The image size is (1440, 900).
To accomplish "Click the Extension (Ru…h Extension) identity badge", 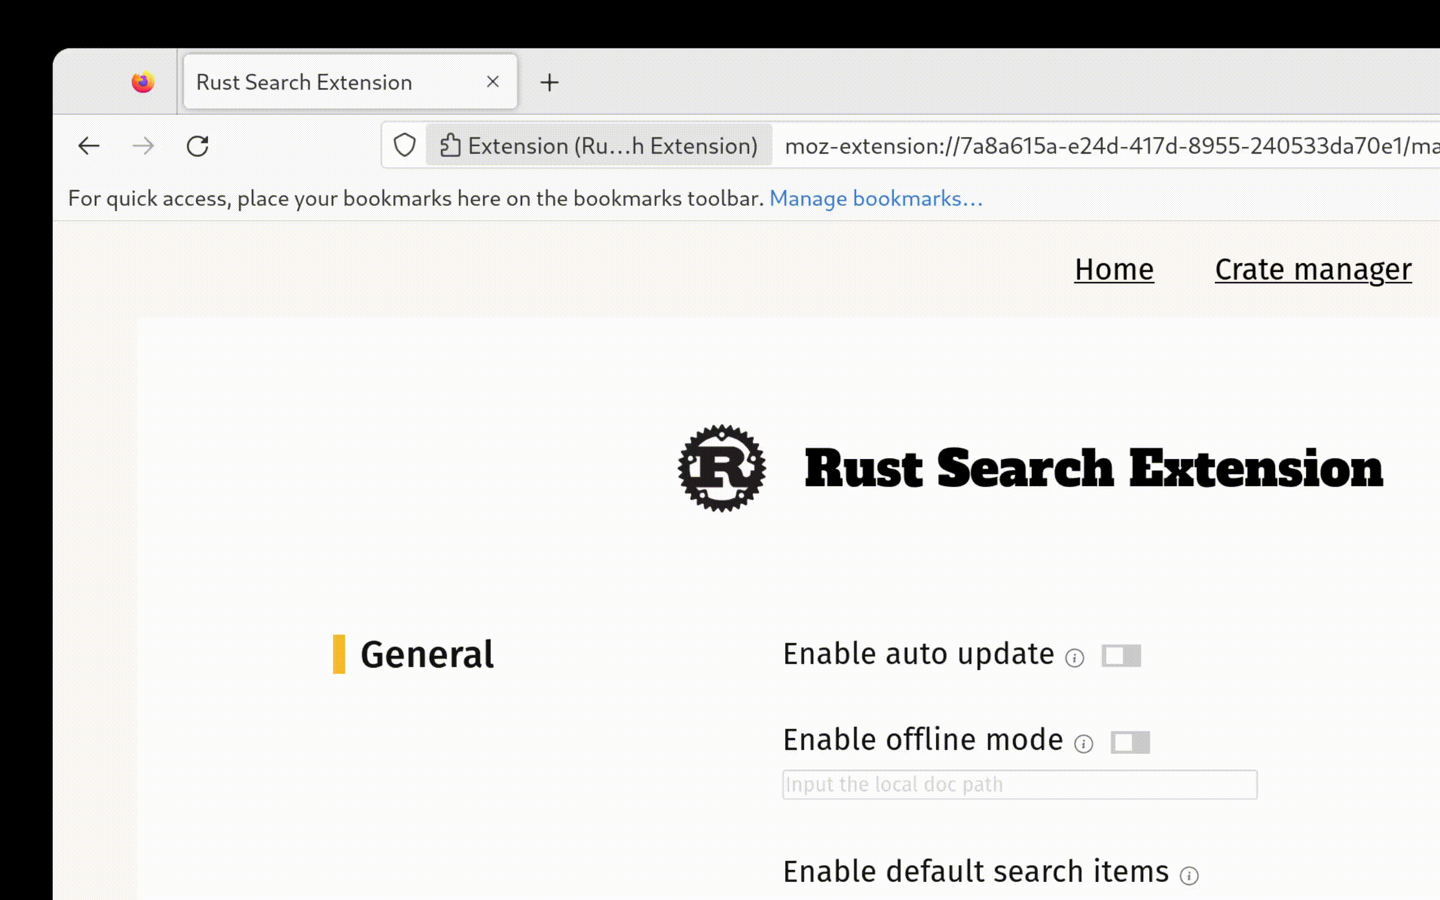I will [x=598, y=146].
